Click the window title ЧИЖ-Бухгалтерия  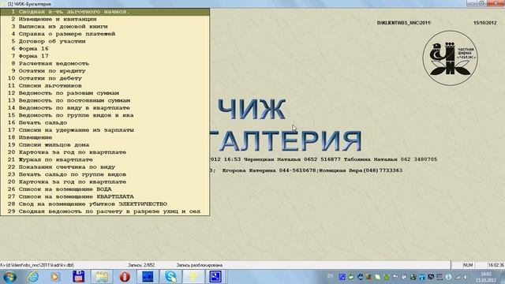point(29,4)
